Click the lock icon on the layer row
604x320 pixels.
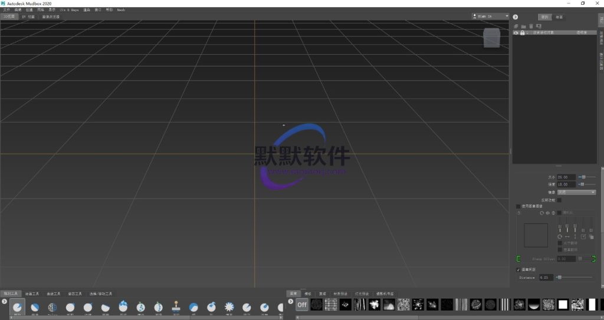pos(523,33)
